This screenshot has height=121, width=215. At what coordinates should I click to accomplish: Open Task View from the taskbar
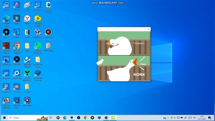pos(51,118)
